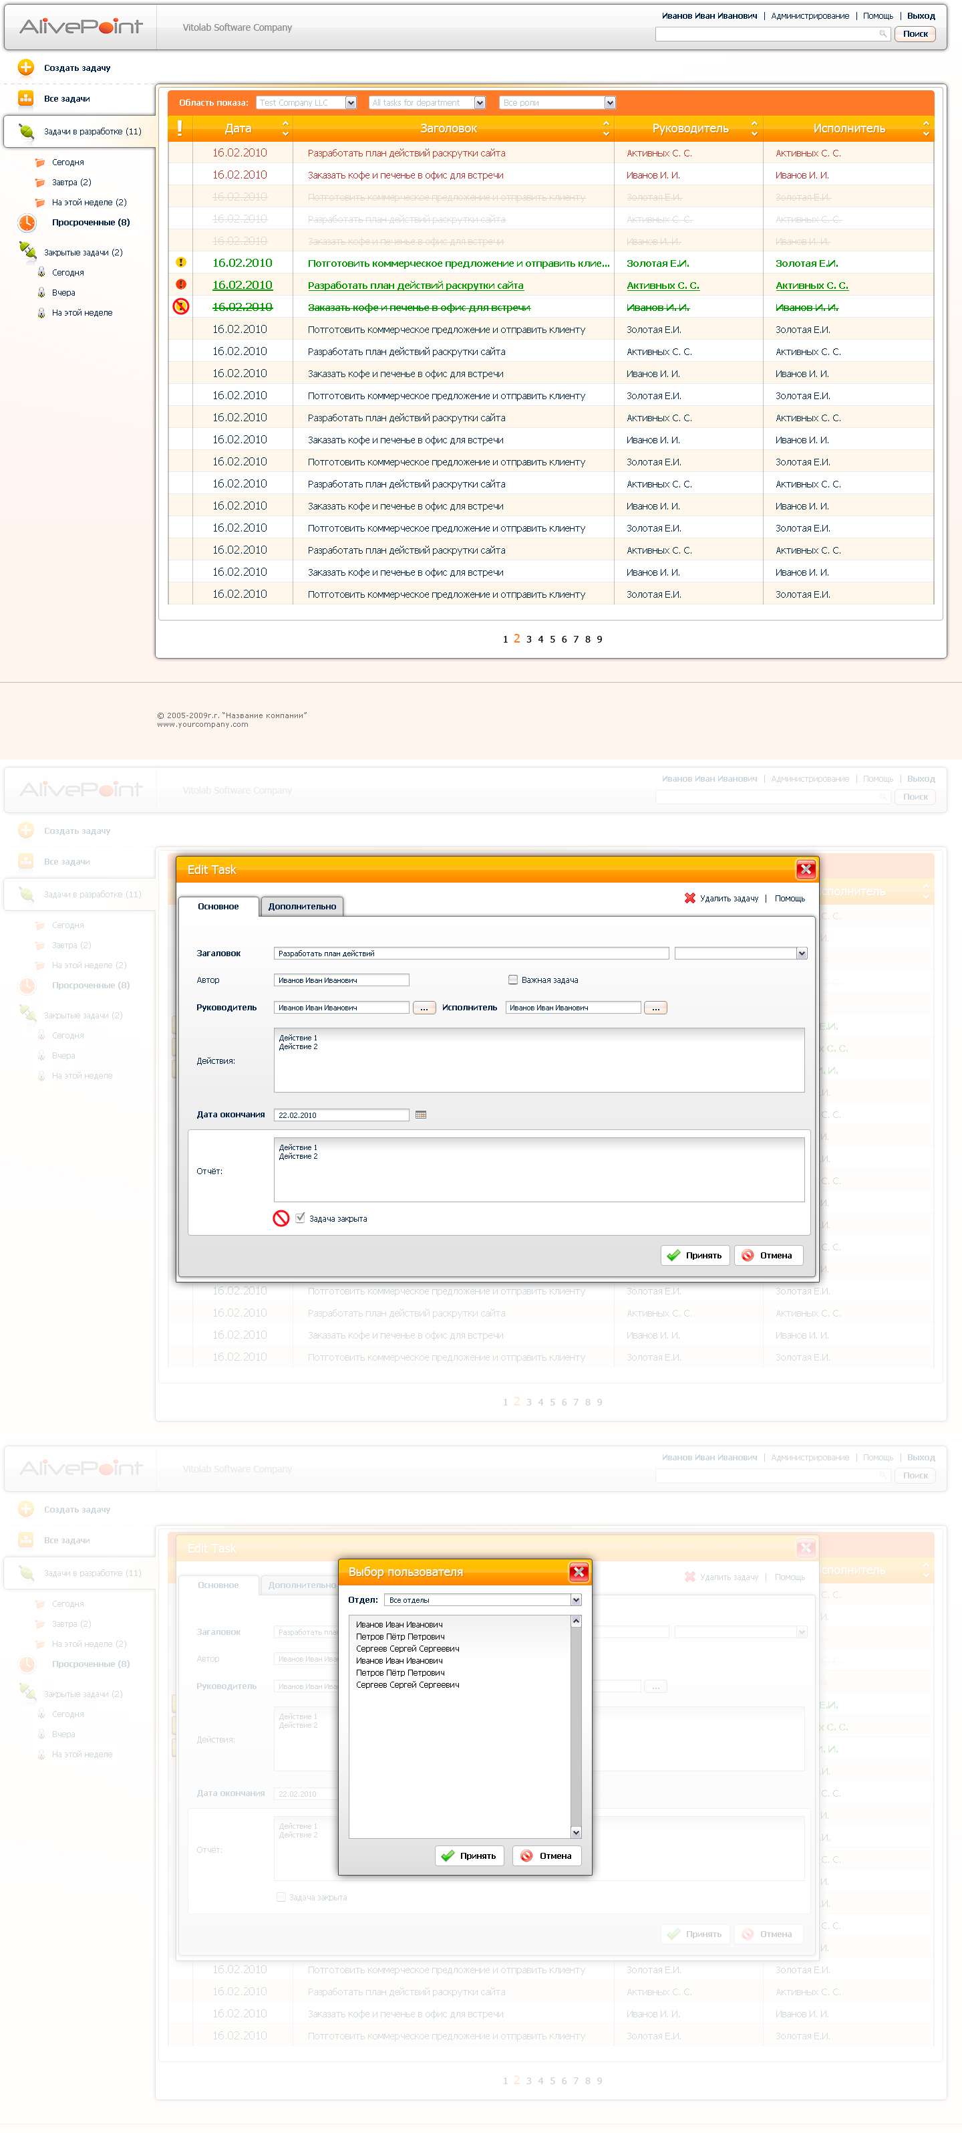Click the orange plus Создать задачу icon, top screen

pos(25,67)
